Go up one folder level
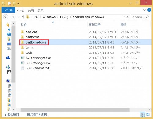 (23, 17)
